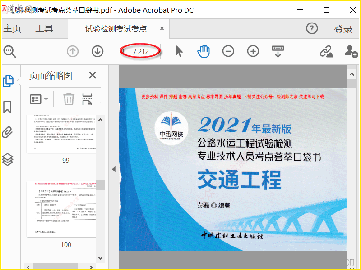Click the 彭磊 编著 author text
This screenshot has width=361, height=270.
click(x=214, y=205)
